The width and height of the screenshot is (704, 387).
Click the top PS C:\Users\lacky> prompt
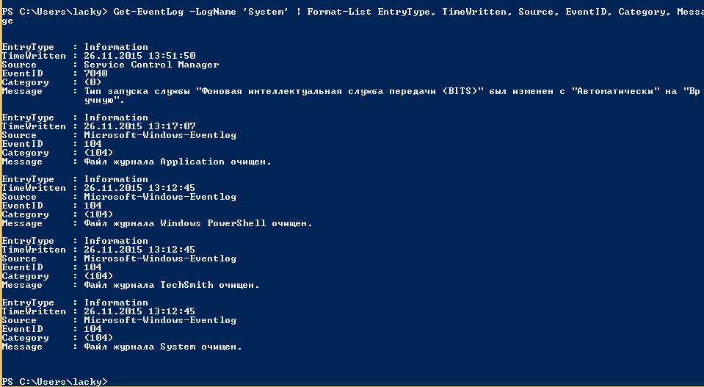click(54, 12)
